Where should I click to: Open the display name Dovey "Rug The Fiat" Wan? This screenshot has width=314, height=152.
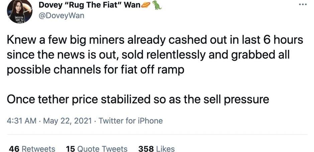90,5
